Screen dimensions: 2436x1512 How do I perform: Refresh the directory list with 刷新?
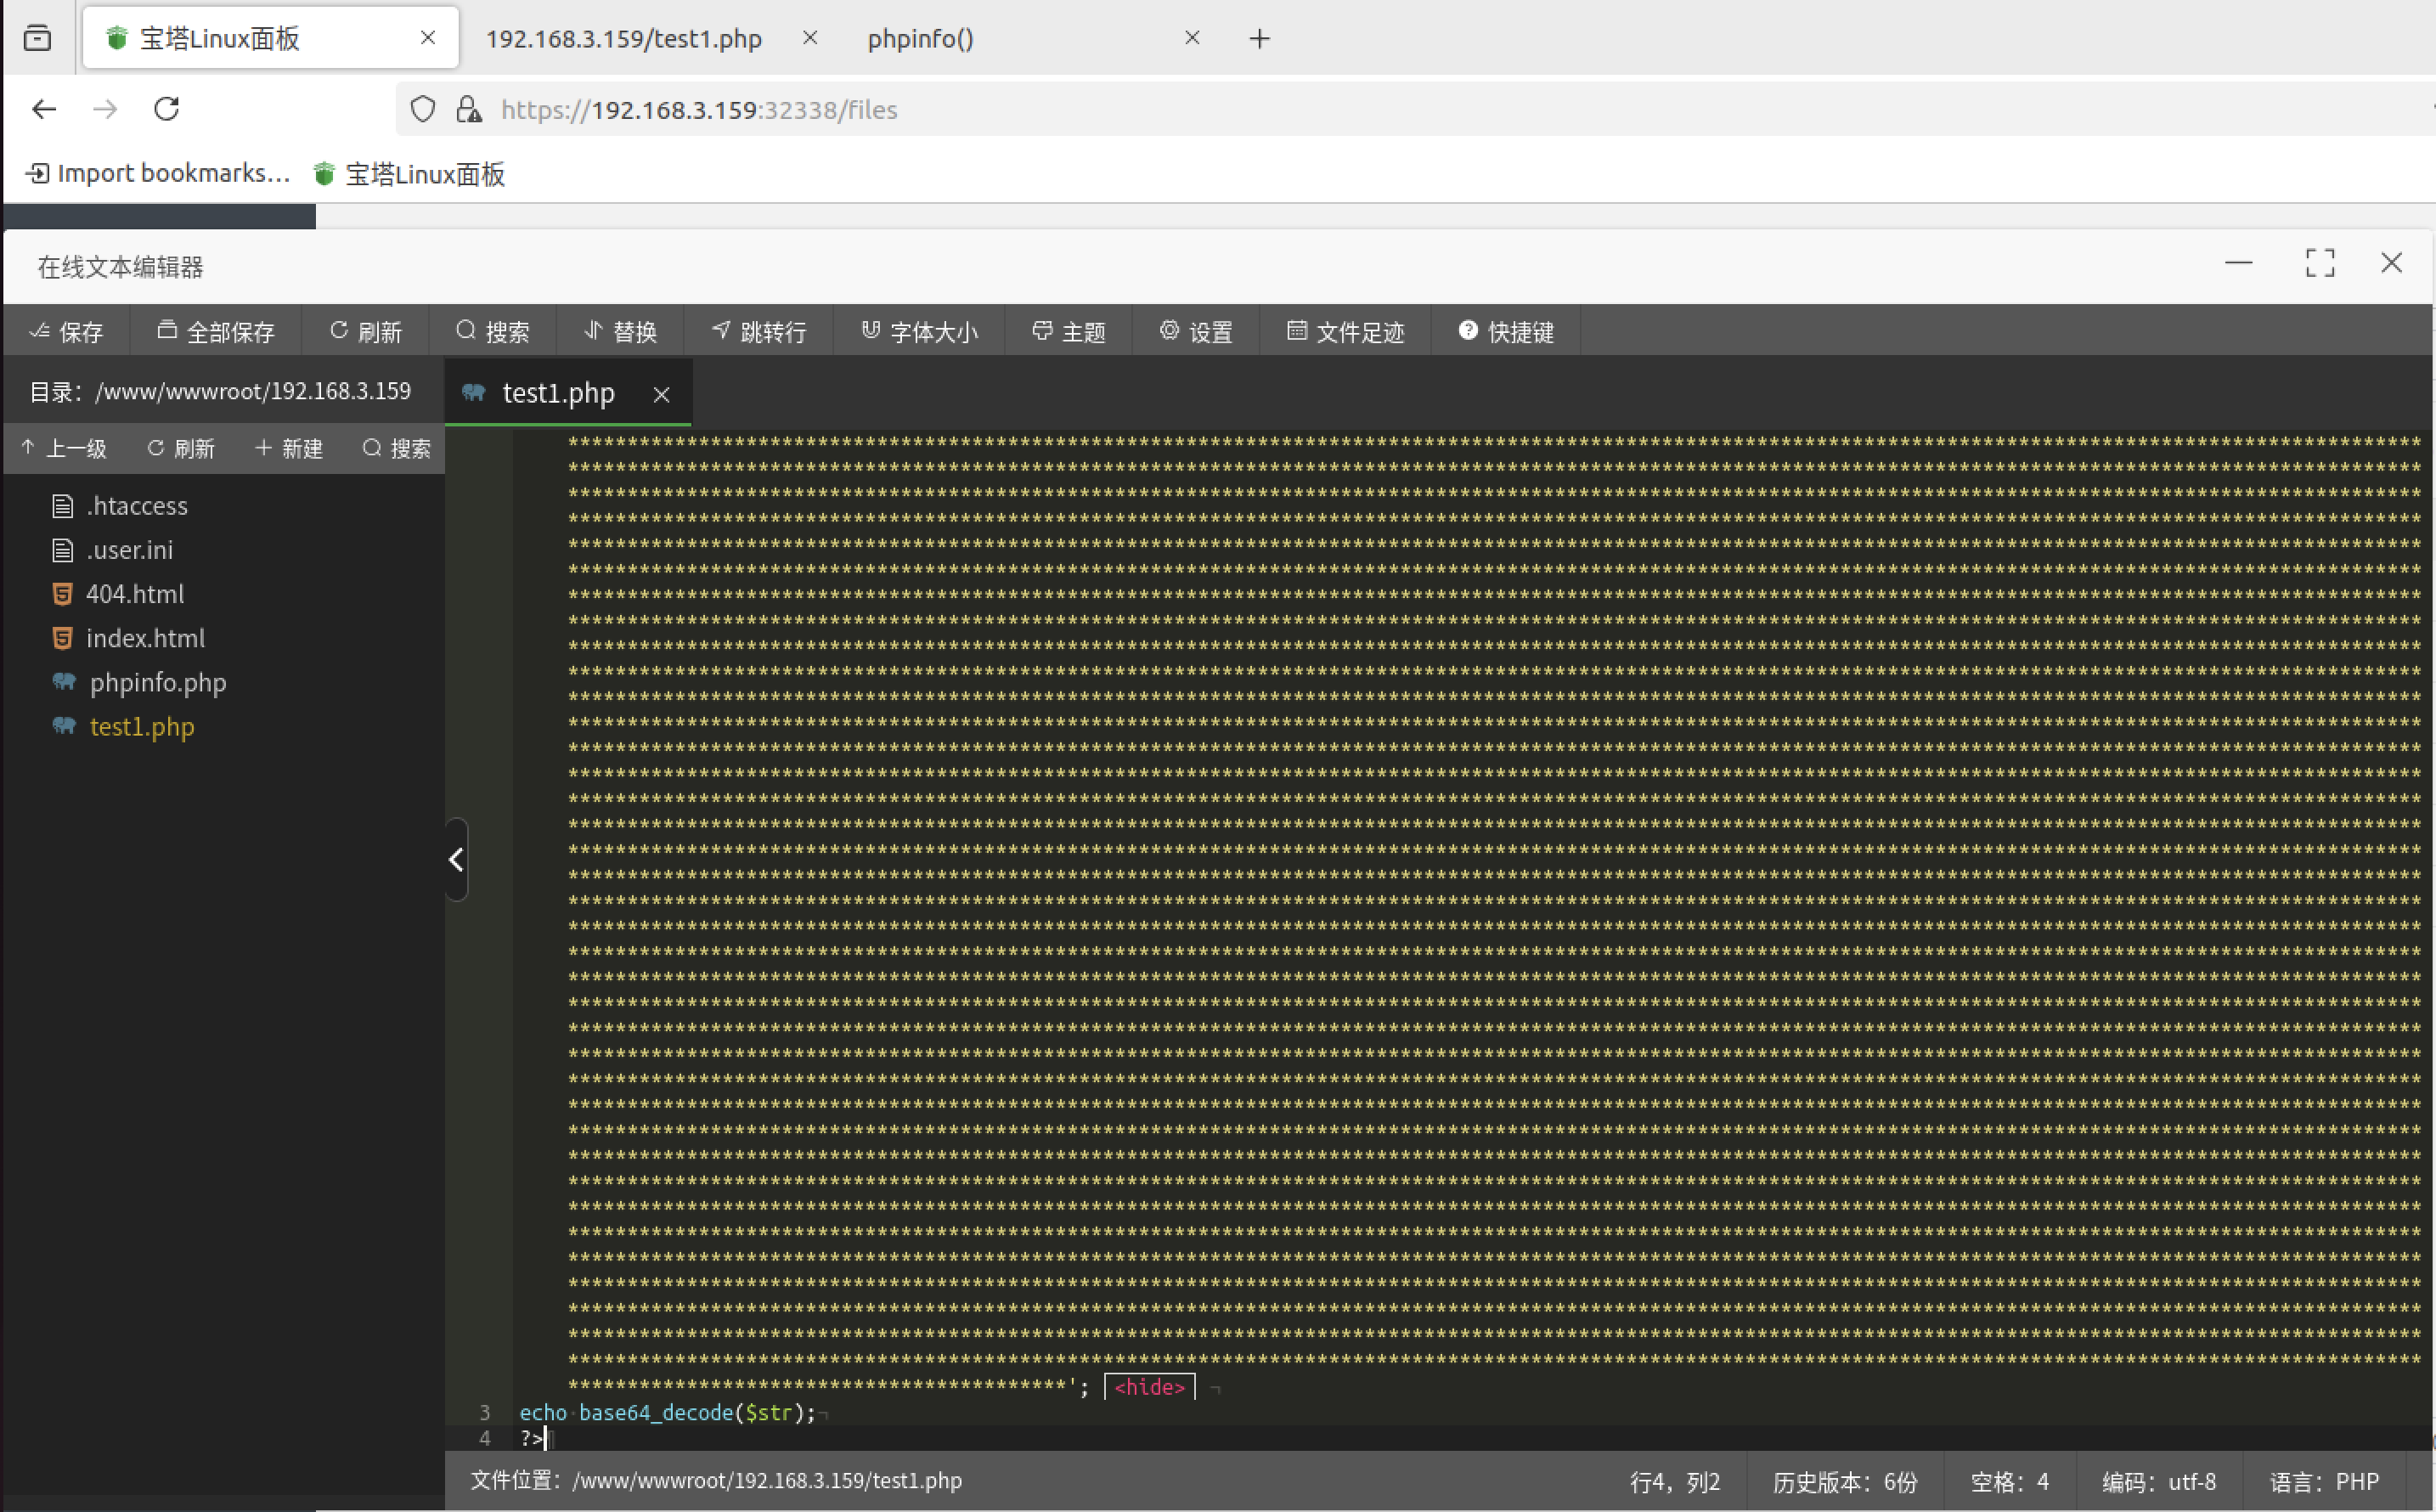[x=181, y=448]
